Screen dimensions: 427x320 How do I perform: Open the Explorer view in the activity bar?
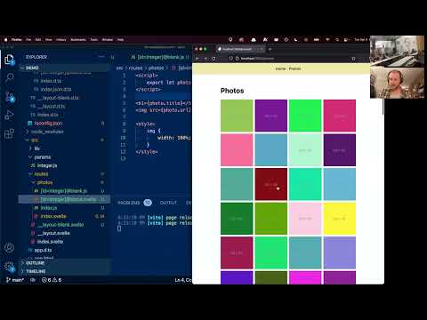(10, 60)
